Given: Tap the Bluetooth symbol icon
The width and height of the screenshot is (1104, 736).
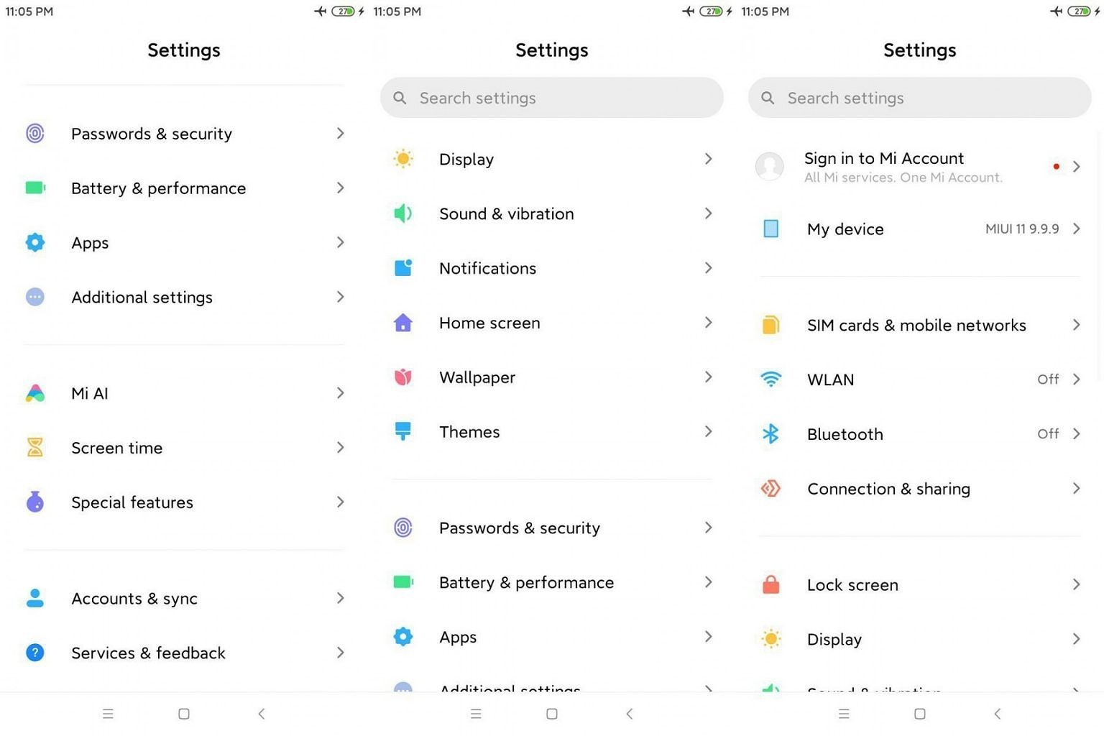Looking at the screenshot, I should point(770,433).
